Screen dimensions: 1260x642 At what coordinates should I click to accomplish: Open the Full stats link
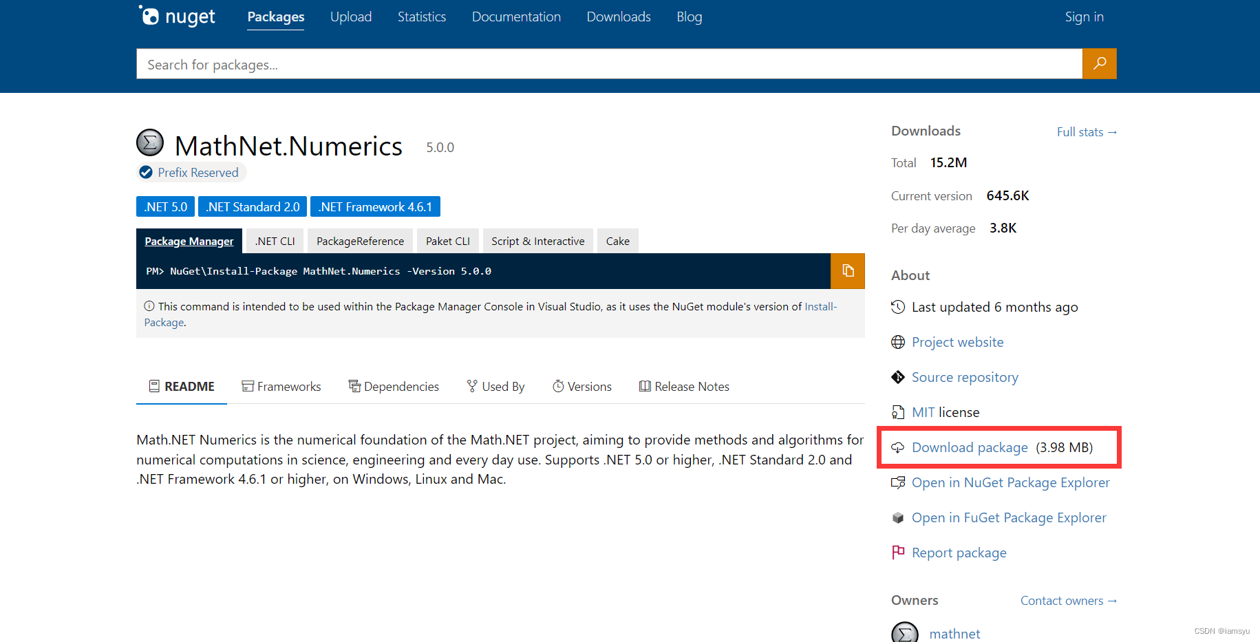pyautogui.click(x=1087, y=132)
